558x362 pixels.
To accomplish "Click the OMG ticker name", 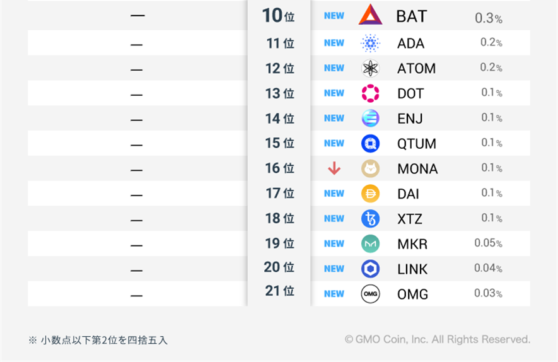I will (x=412, y=295).
